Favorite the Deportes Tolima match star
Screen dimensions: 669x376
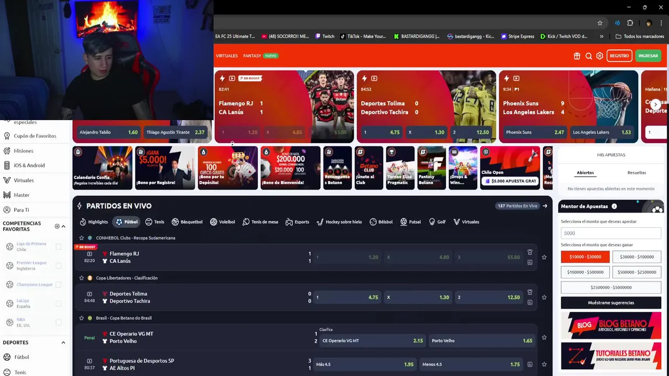tap(544, 297)
